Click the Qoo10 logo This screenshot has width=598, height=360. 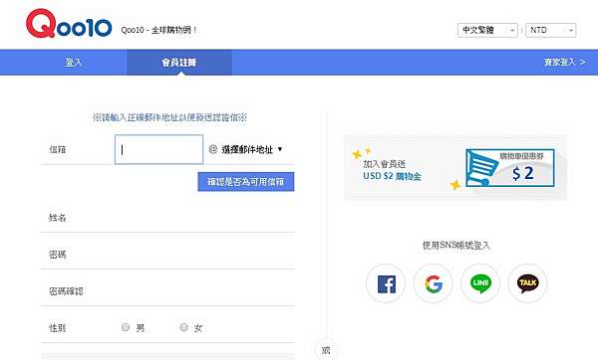[x=69, y=24]
